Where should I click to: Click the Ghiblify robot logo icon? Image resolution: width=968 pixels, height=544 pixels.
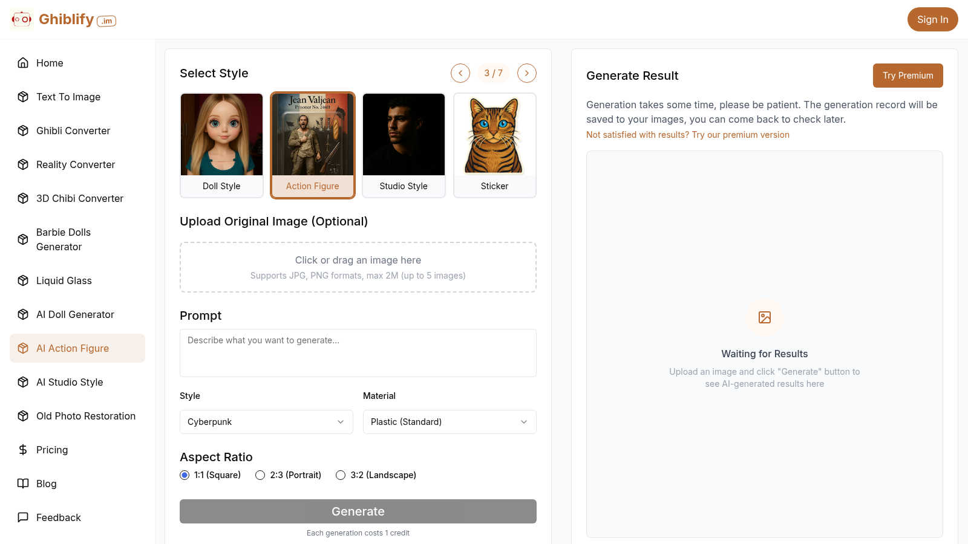tap(22, 19)
